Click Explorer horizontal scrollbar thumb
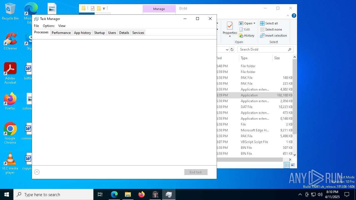Screen dimensions: 356x200 point(250,159)
